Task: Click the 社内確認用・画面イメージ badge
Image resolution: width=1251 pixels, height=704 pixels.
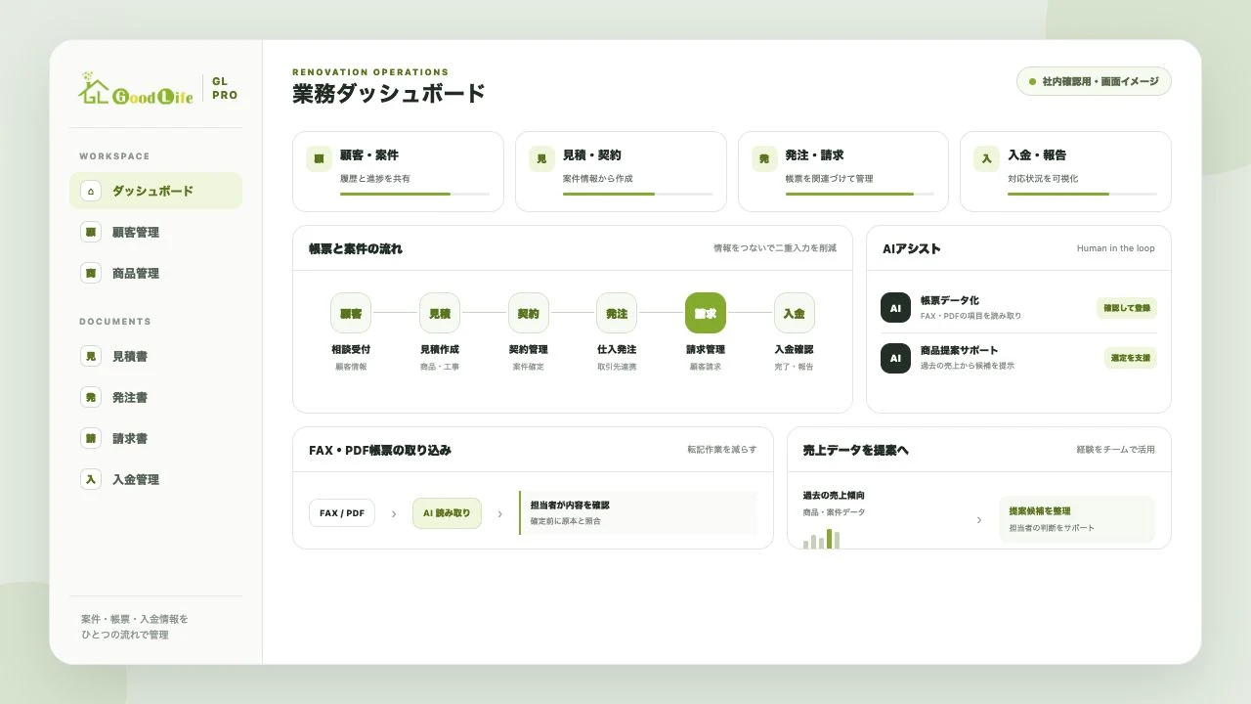Action: [1094, 81]
